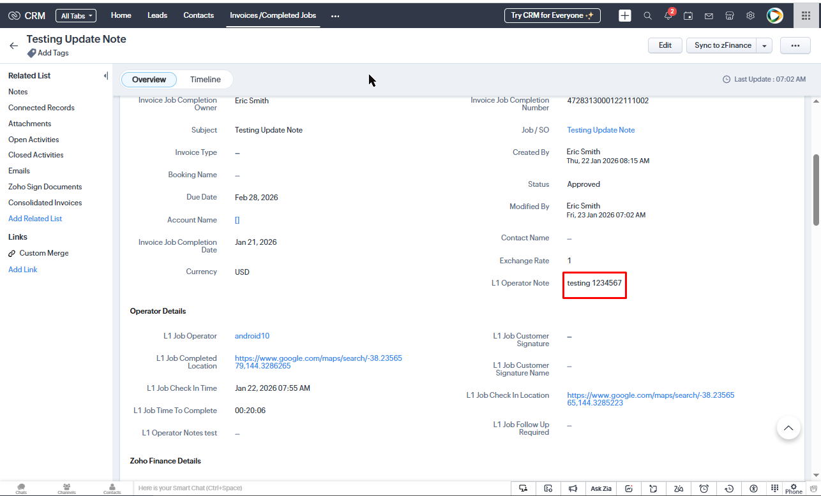The width and height of the screenshot is (821, 496).
Task: Open the Testing Update Note job link
Action: click(601, 130)
